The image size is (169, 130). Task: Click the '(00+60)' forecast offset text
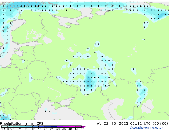(160, 124)
